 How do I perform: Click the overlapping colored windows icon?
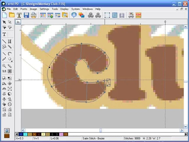coord(82,15)
